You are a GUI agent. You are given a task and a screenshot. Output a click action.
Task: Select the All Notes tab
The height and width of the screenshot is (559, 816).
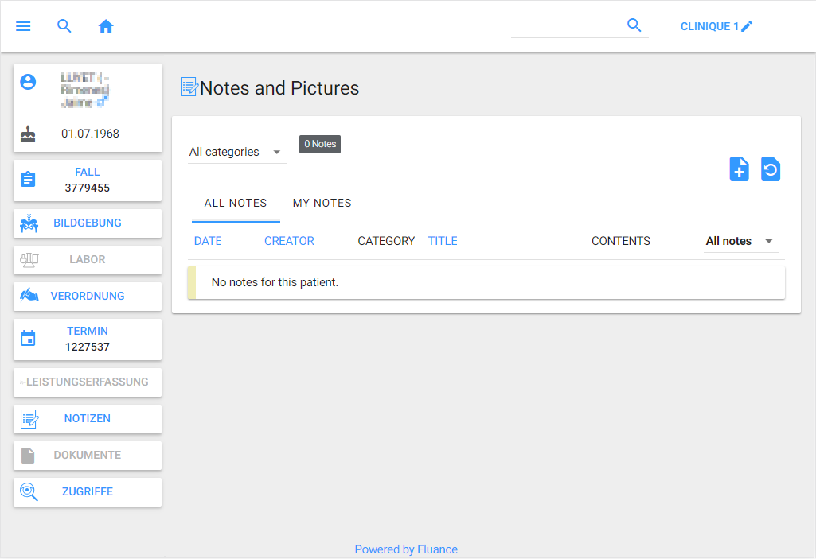point(236,203)
